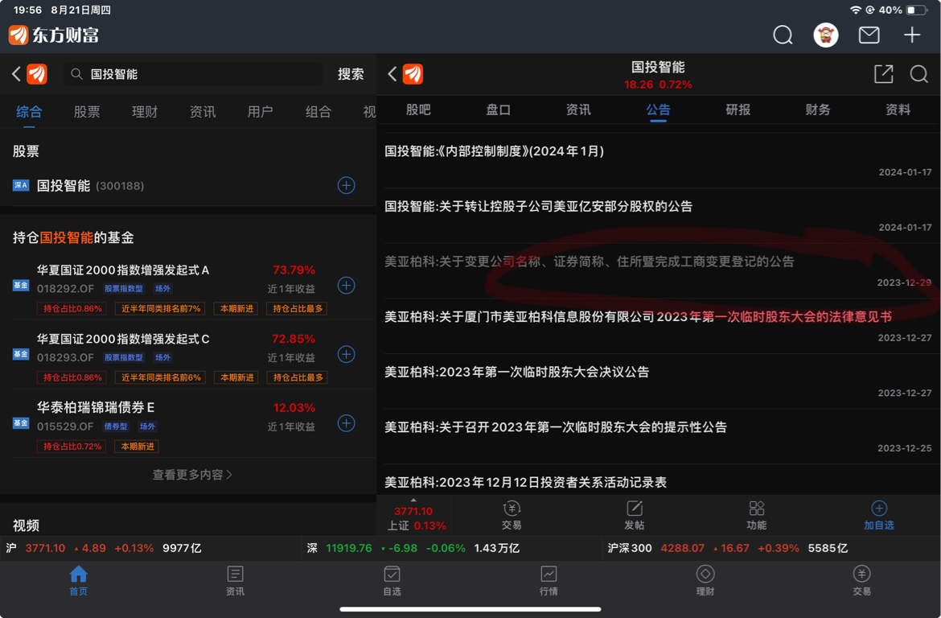Tap the Wi-Fi status icon

pos(855,10)
